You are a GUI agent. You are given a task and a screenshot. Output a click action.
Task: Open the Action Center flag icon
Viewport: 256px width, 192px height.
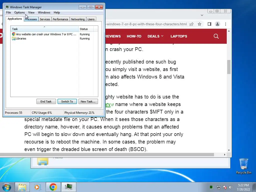[225, 187]
